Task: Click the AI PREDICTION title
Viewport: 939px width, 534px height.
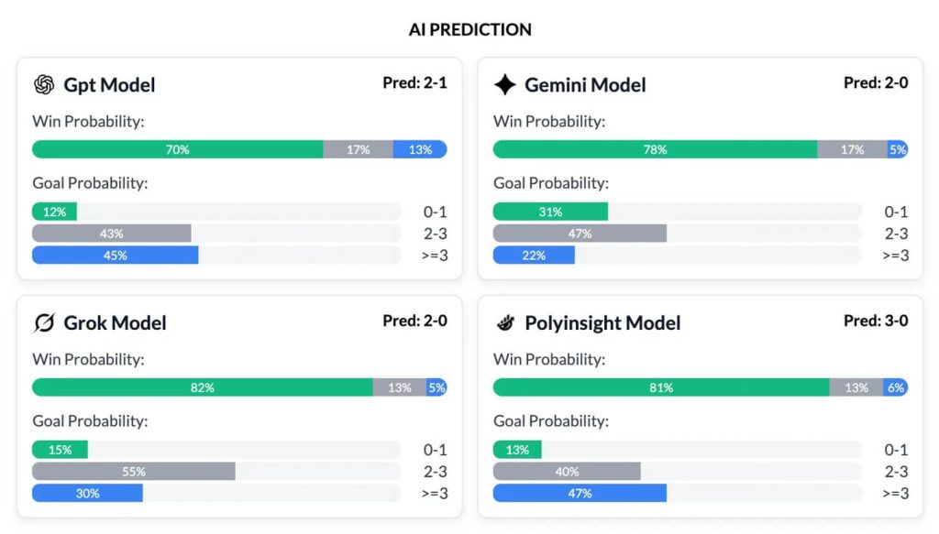Action: (469, 29)
